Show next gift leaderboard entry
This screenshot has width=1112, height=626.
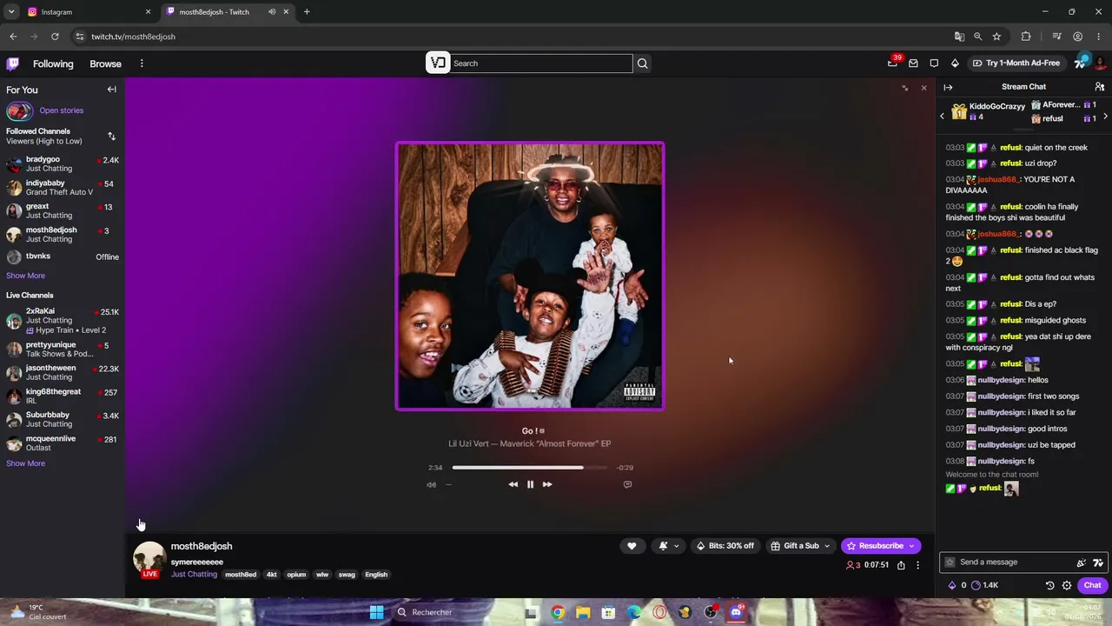click(1105, 117)
